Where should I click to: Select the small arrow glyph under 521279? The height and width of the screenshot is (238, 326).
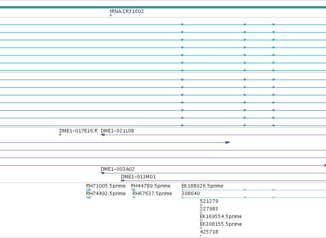coord(201,205)
